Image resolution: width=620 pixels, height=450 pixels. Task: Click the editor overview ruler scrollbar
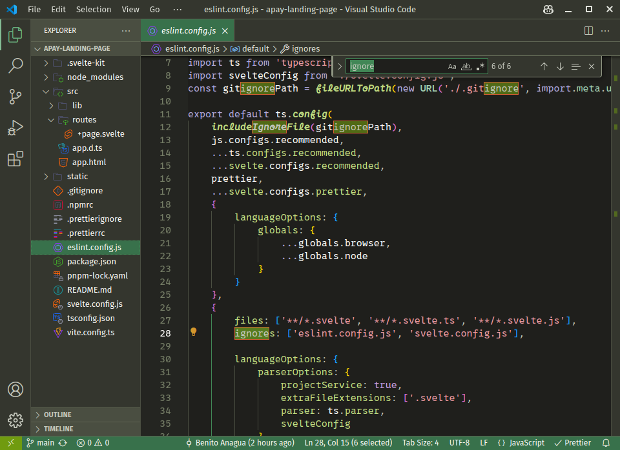point(615,246)
